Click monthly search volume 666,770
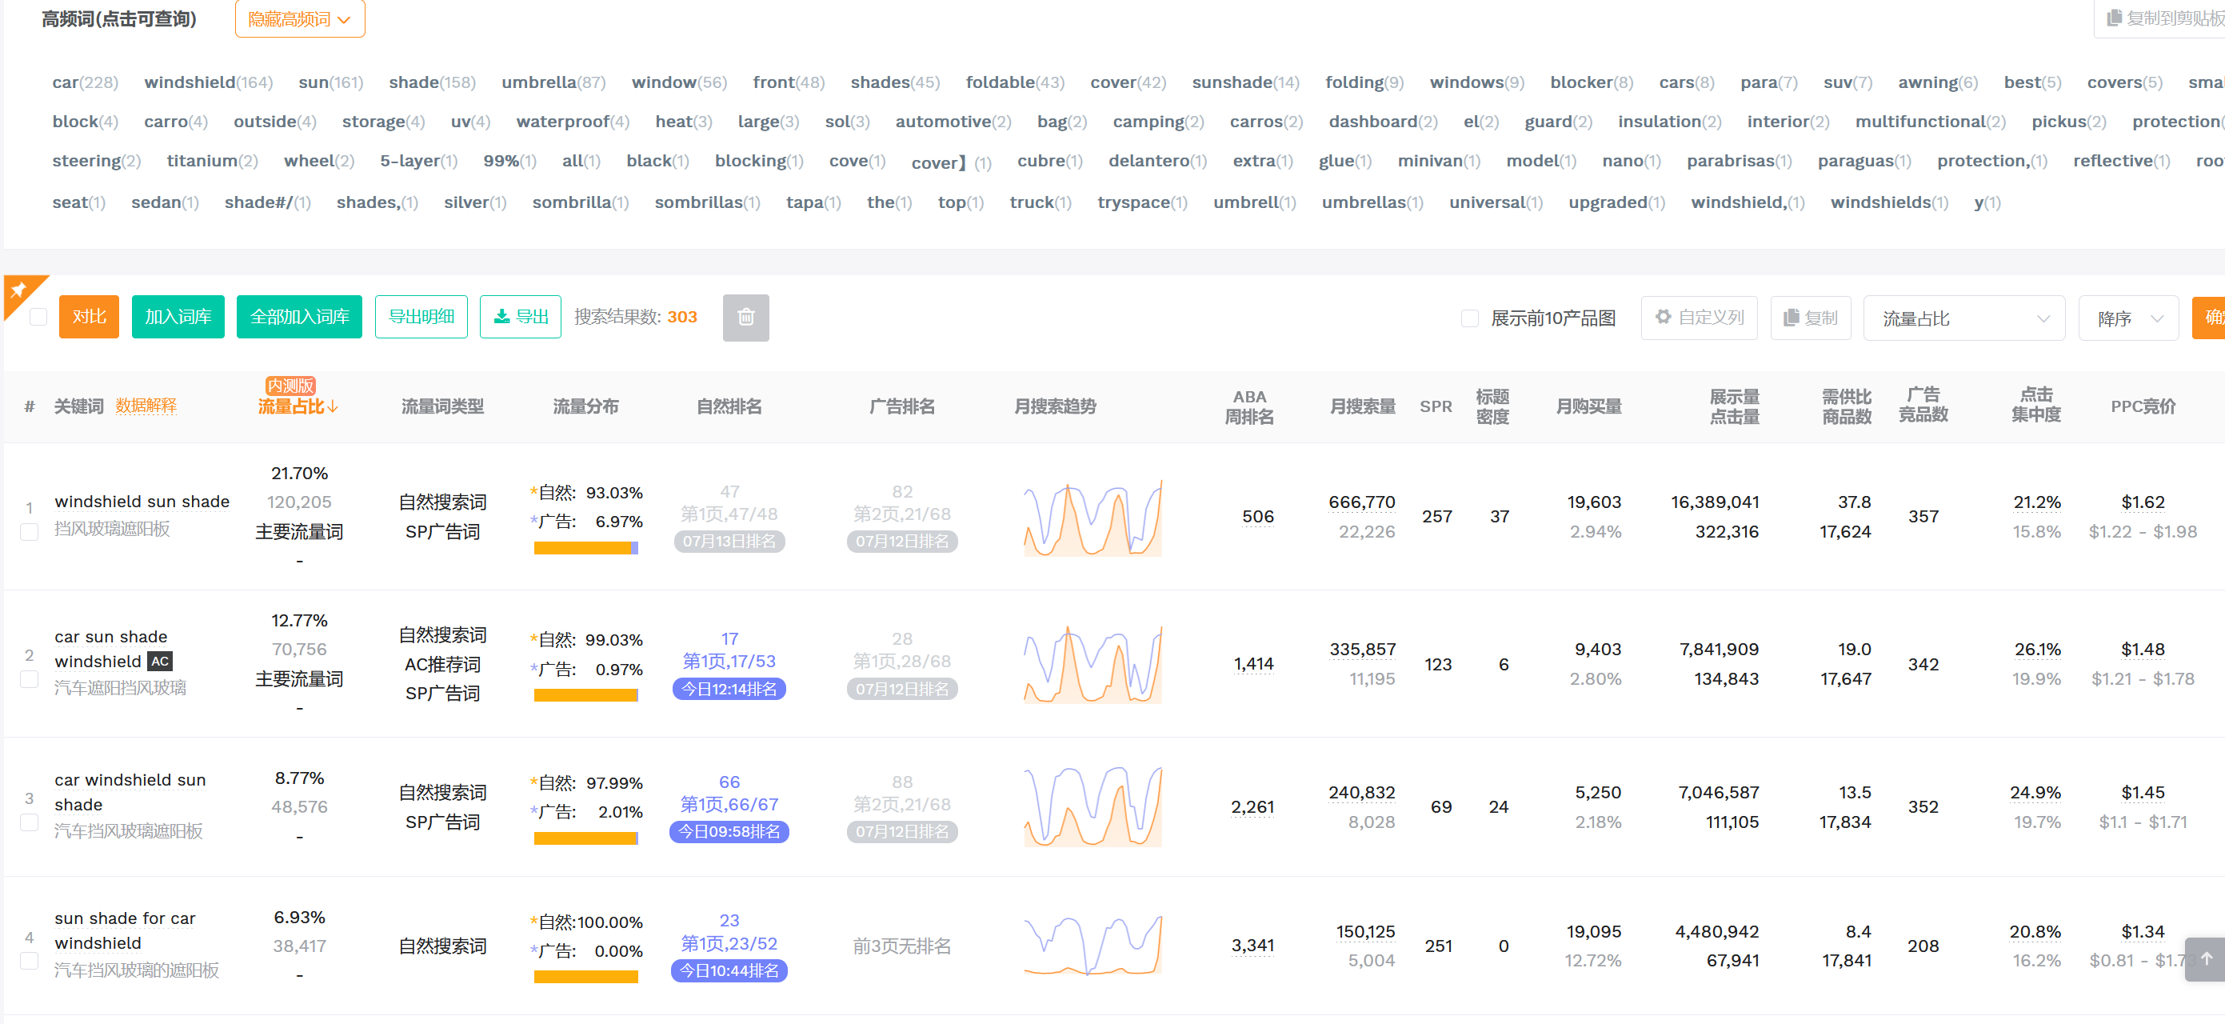 (x=1362, y=502)
